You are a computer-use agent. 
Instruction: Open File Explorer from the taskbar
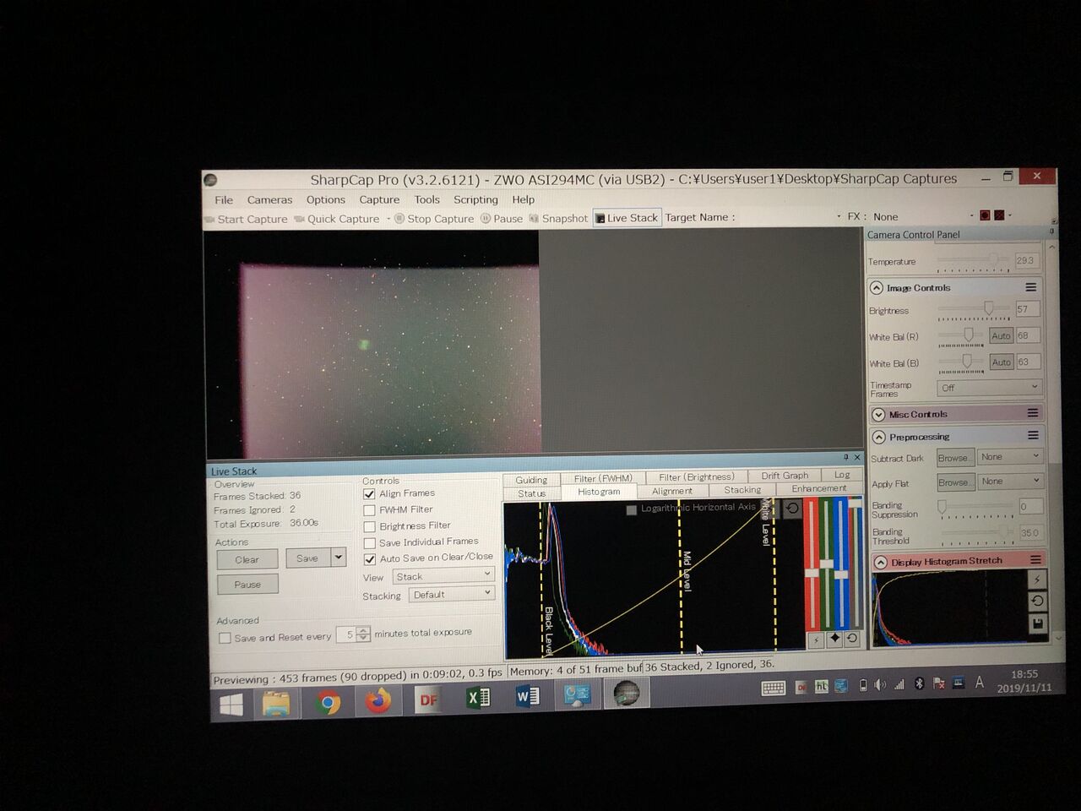pos(276,702)
